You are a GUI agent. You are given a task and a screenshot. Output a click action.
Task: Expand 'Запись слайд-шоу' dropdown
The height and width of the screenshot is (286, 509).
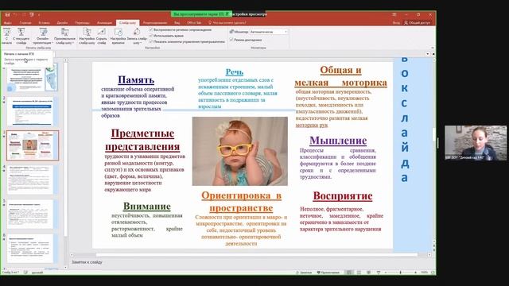click(137, 36)
